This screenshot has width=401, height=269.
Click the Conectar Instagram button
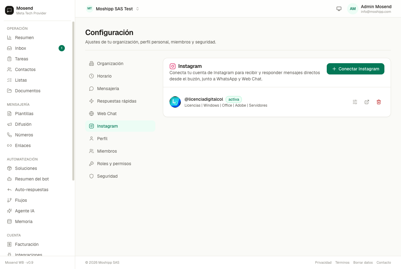[356, 69]
